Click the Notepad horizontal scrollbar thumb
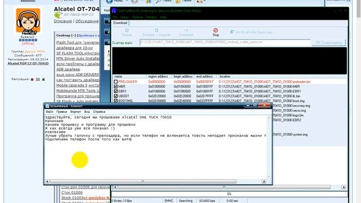361x203 pixels. 143,182
